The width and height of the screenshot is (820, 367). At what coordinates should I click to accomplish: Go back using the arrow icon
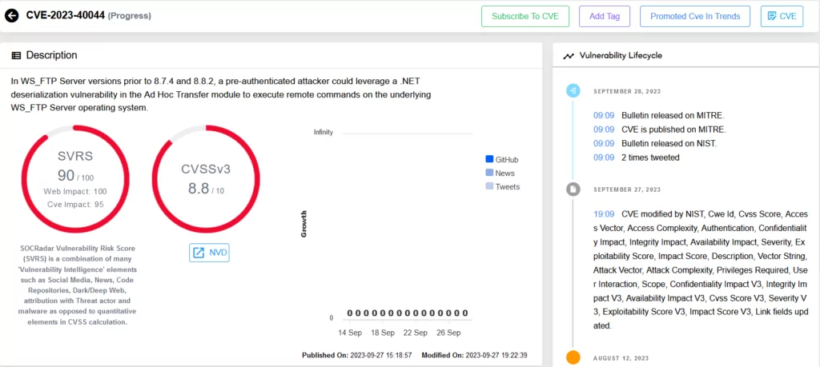click(x=11, y=16)
